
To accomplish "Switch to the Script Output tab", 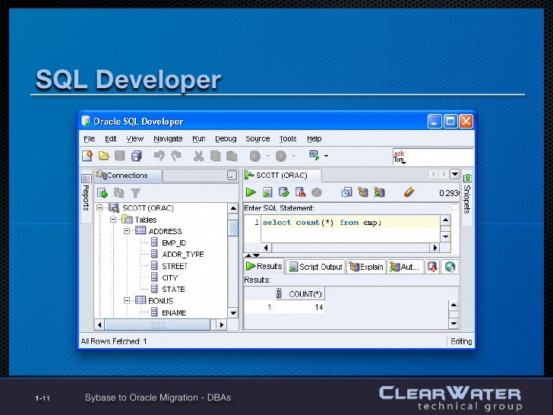I will pyautogui.click(x=316, y=267).
